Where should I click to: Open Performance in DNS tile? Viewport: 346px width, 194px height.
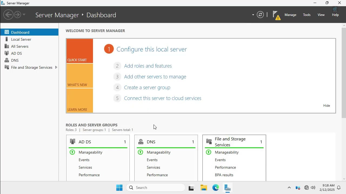click(x=157, y=175)
